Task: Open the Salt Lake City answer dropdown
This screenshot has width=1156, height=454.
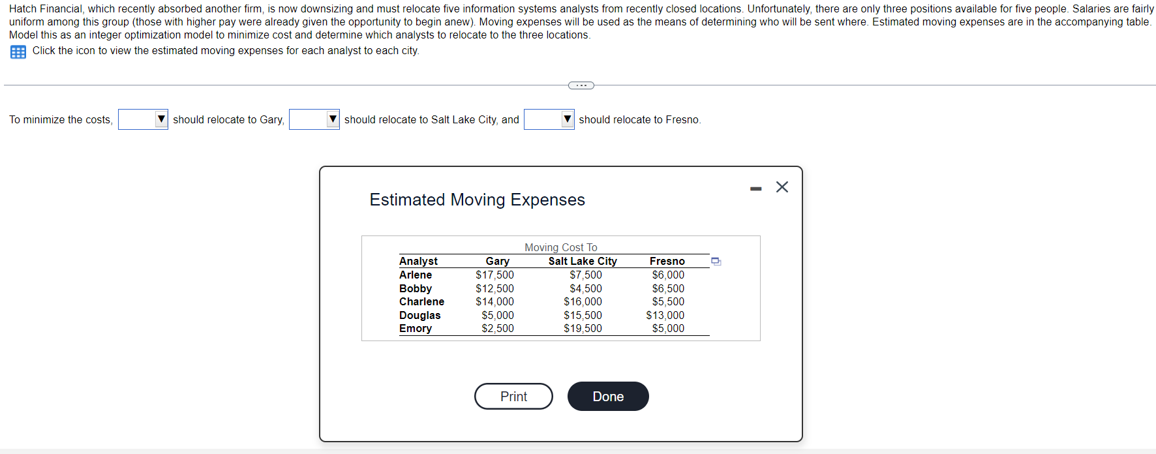Action: tap(314, 119)
